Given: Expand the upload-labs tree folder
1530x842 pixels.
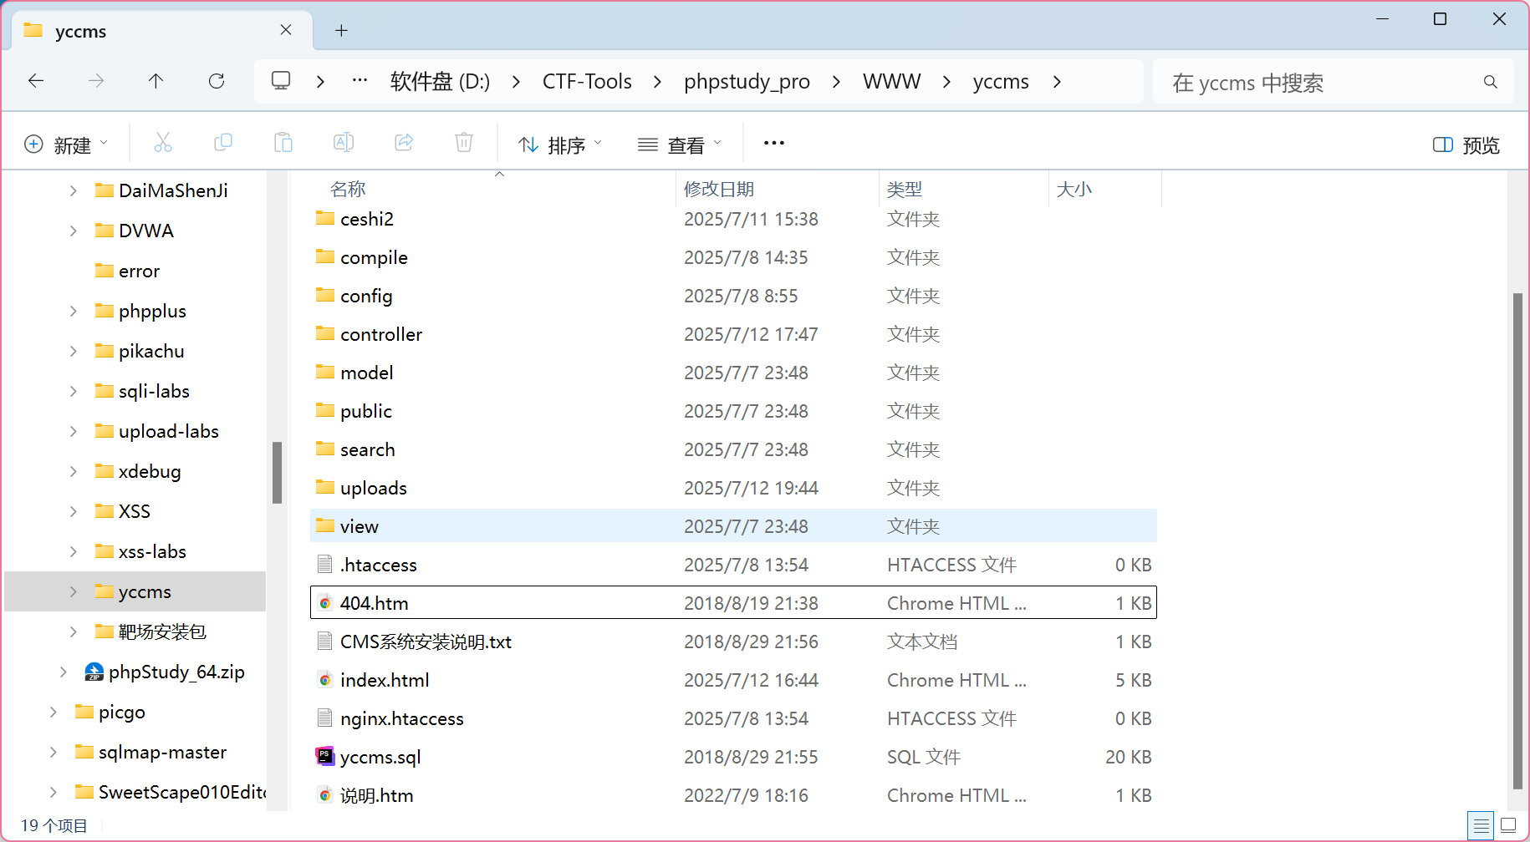Looking at the screenshot, I should tap(74, 431).
